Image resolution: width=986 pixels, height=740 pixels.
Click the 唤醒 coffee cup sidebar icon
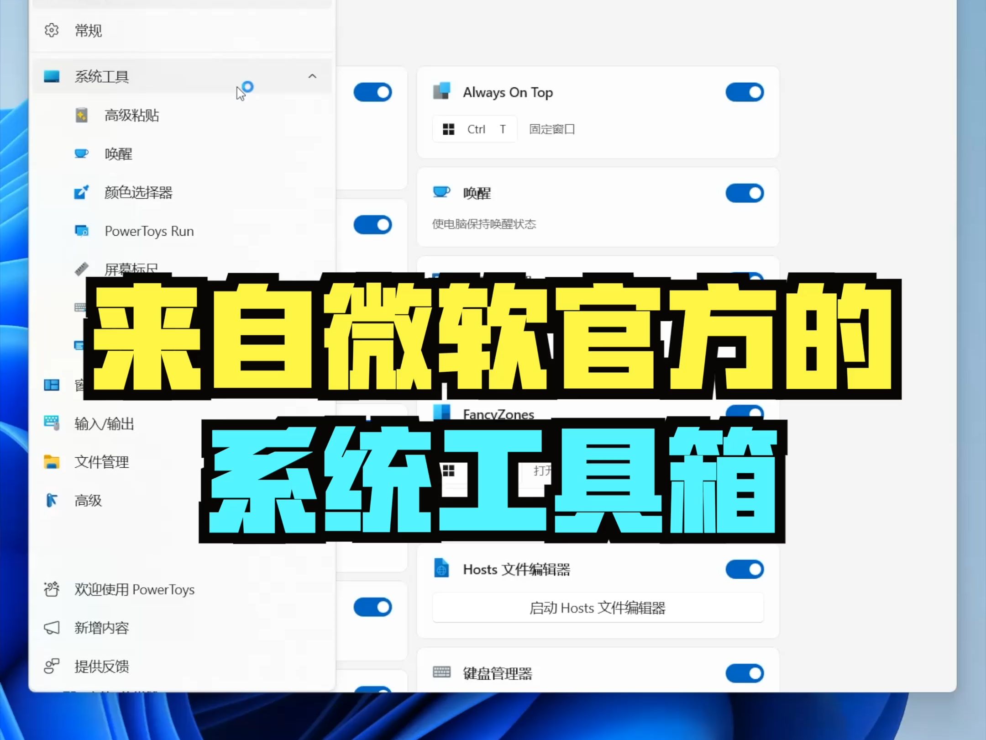click(x=82, y=153)
